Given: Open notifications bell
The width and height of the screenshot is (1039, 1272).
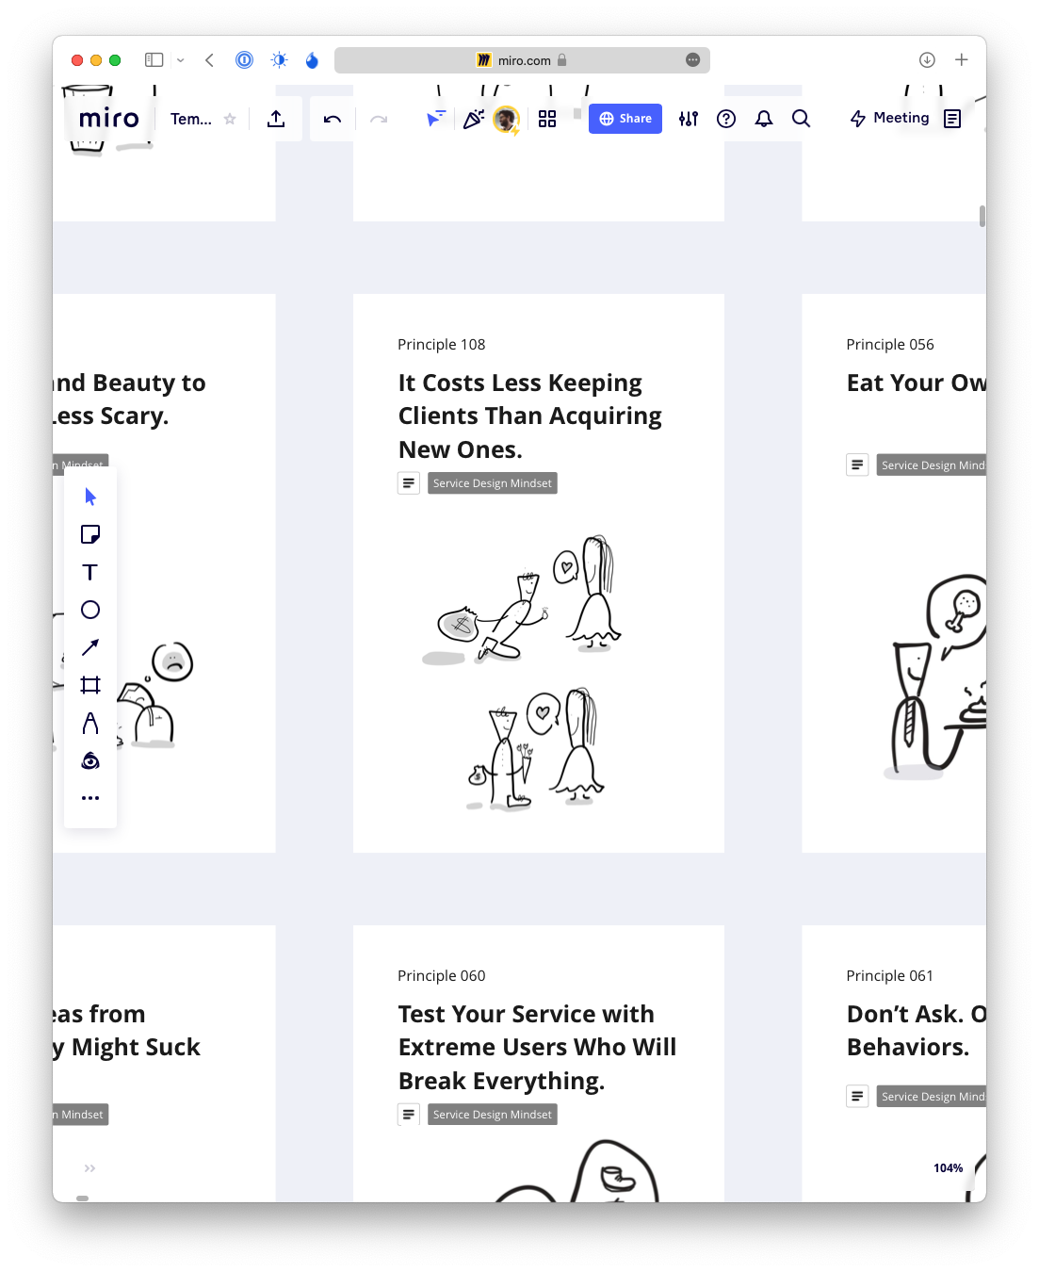Looking at the screenshot, I should click(x=764, y=119).
